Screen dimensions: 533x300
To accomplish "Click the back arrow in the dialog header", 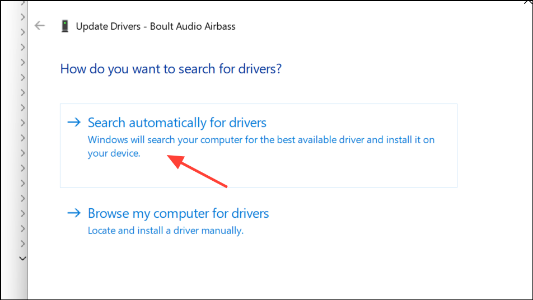I will pos(39,26).
